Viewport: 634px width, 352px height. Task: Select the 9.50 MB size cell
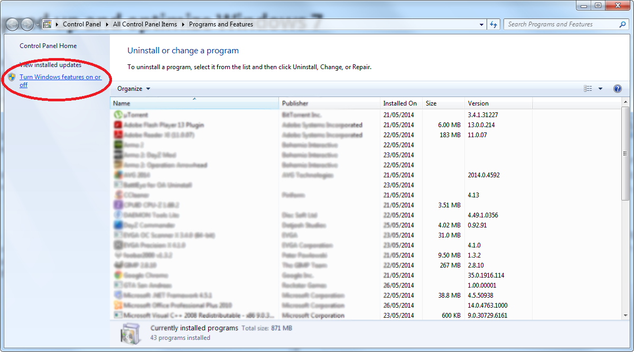[x=449, y=255]
